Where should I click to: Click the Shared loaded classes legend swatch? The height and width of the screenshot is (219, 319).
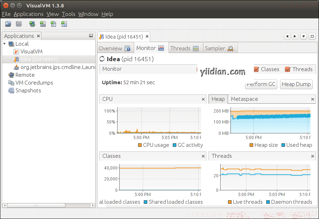click(x=146, y=202)
